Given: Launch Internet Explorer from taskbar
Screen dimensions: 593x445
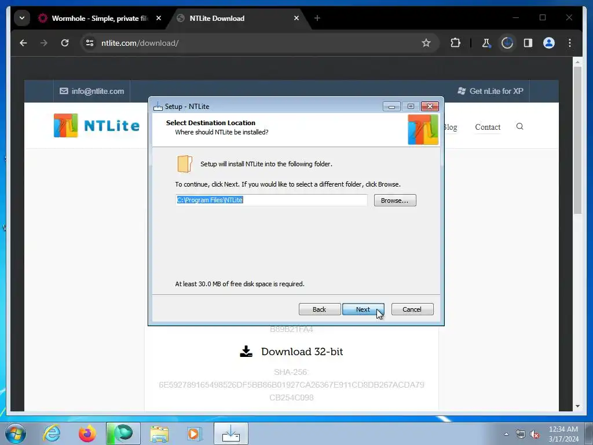Looking at the screenshot, I should (x=52, y=433).
